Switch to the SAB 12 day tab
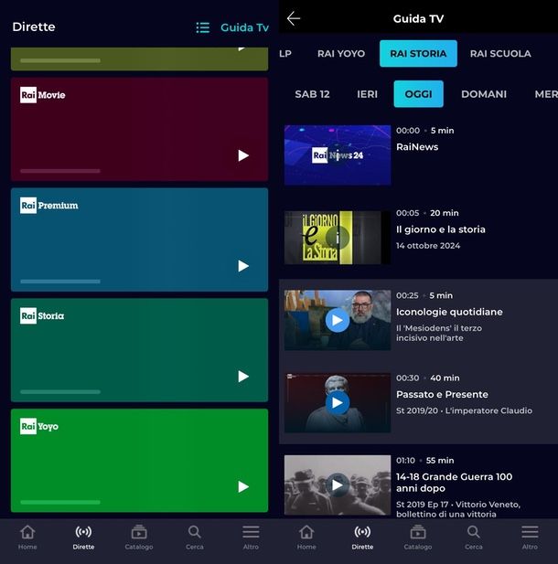558x564 pixels. click(x=312, y=94)
